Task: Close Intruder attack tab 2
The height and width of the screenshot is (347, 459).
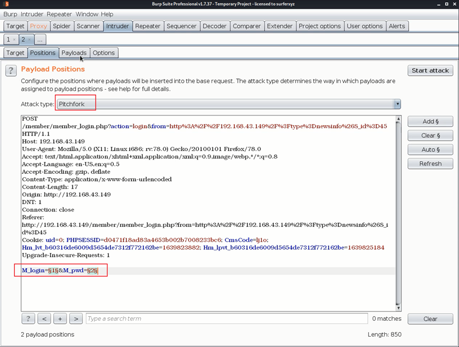Action: coord(29,39)
